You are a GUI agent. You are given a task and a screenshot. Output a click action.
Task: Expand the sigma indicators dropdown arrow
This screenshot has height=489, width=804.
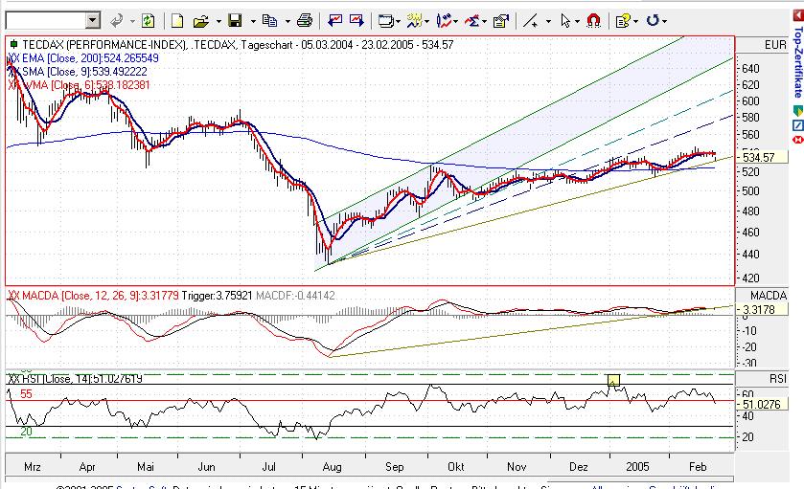(x=484, y=21)
